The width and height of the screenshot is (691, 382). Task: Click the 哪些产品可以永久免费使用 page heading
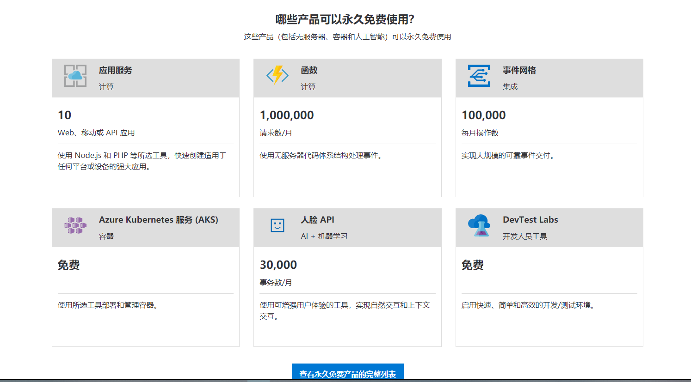[x=345, y=19]
